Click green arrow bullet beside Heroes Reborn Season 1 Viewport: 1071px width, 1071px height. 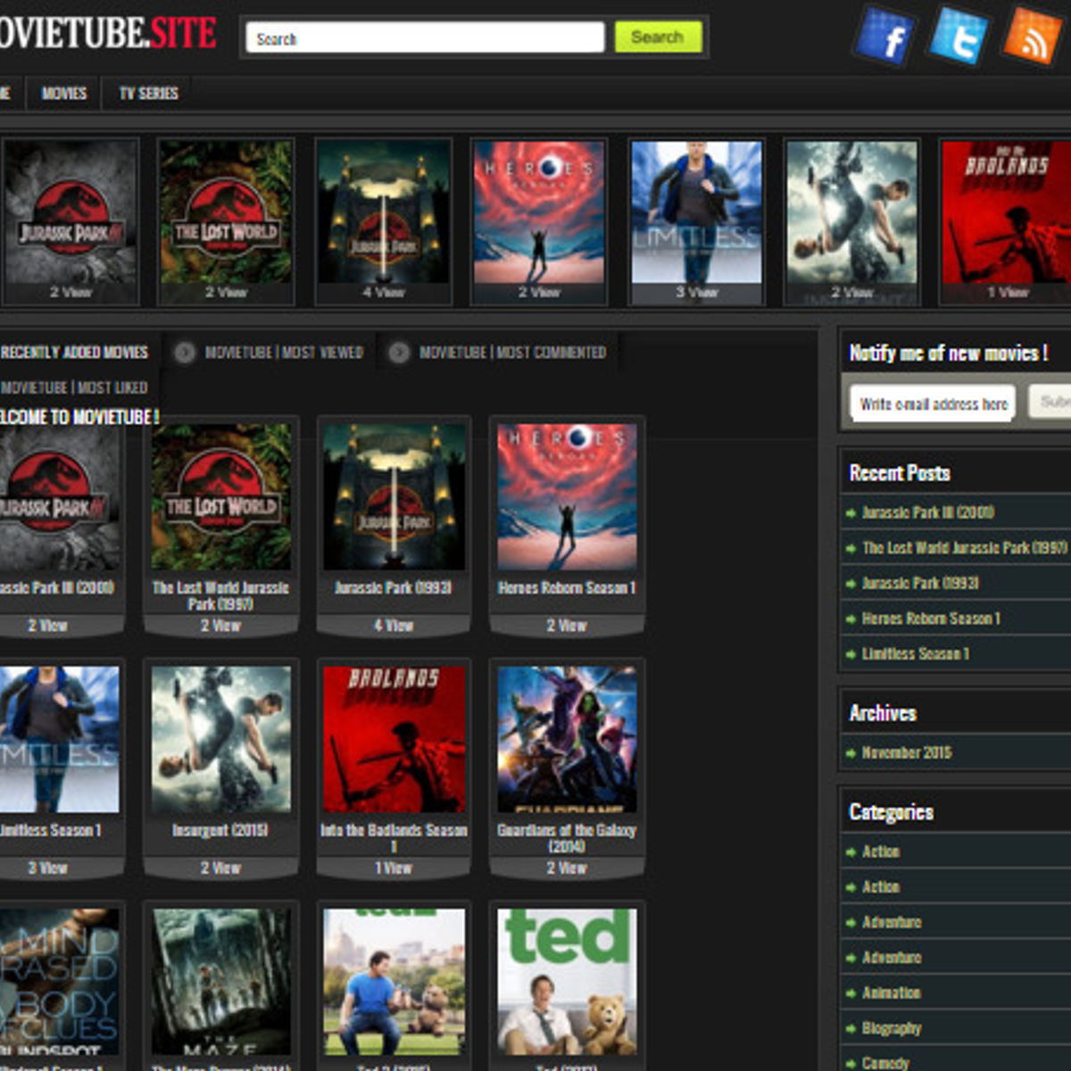[851, 619]
